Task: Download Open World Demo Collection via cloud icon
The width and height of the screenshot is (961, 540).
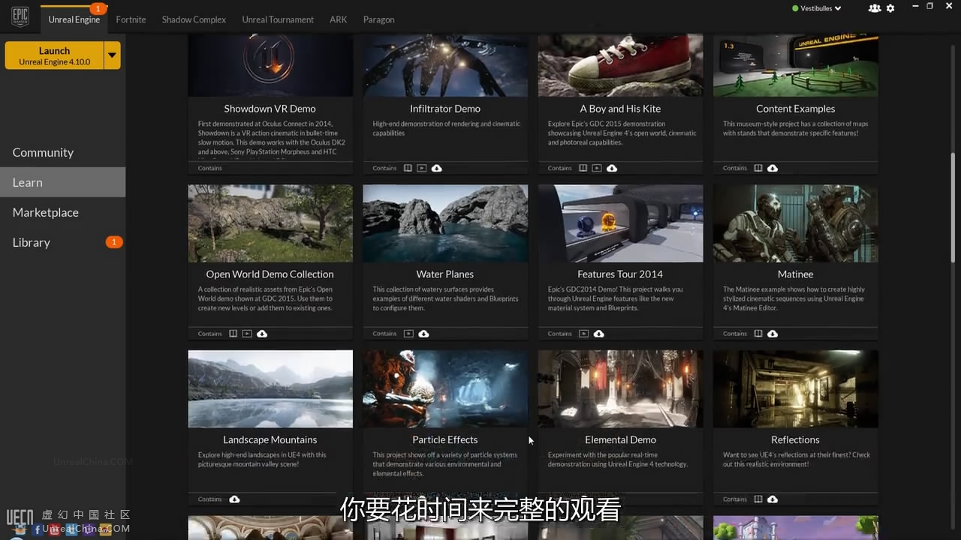Action: click(262, 334)
